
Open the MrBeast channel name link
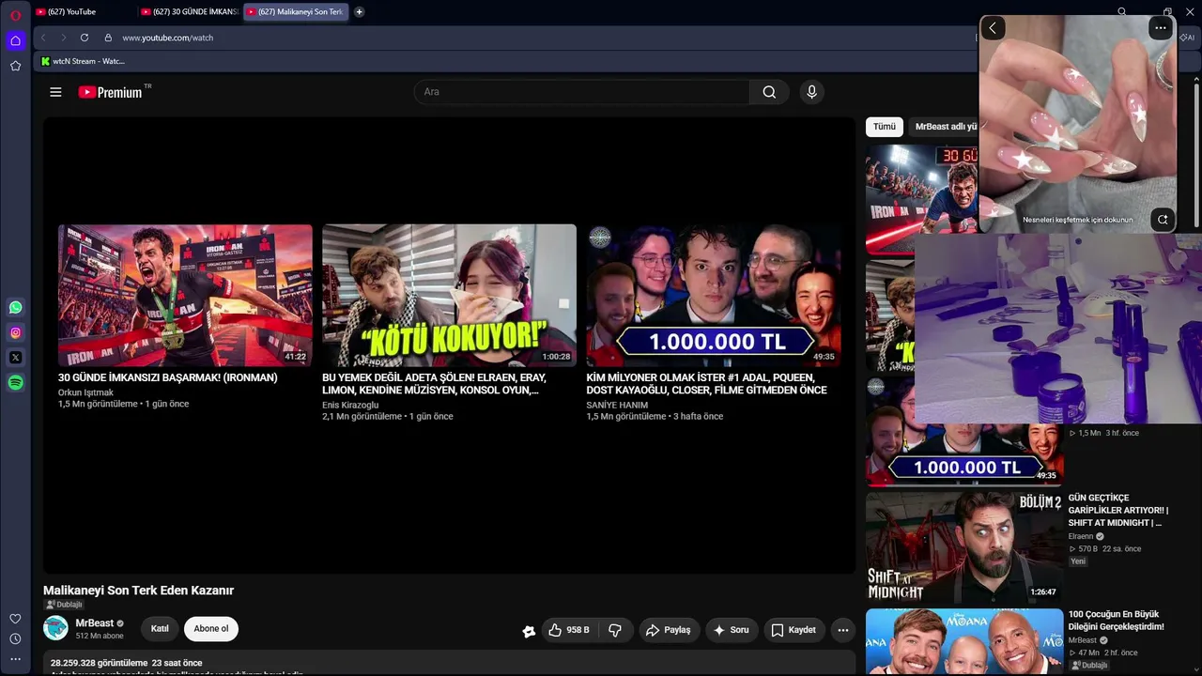(95, 623)
